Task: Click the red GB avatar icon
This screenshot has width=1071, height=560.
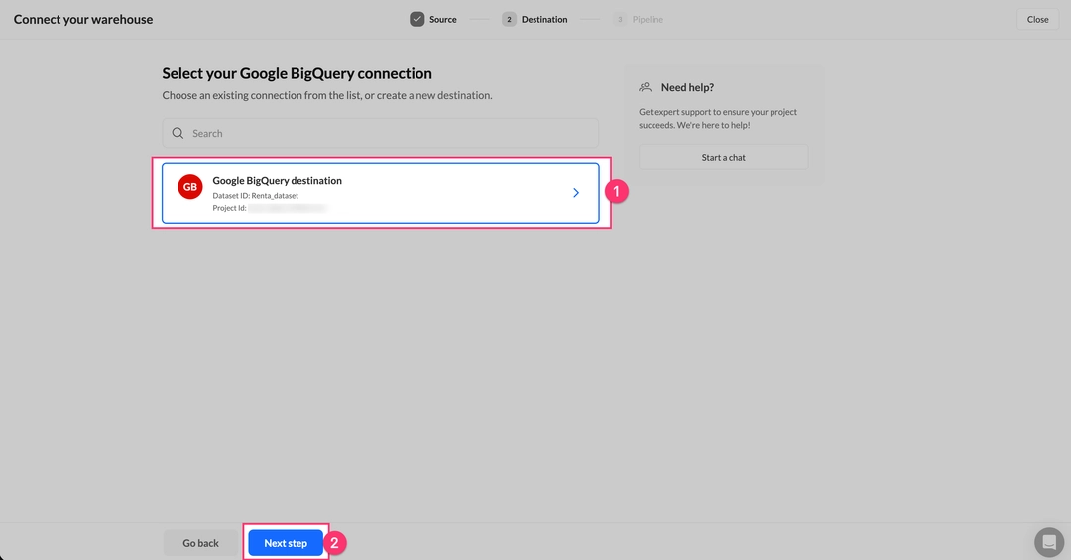Action: pyautogui.click(x=190, y=187)
